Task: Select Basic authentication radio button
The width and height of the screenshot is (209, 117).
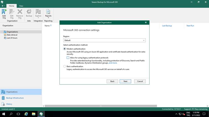Action: point(65,66)
